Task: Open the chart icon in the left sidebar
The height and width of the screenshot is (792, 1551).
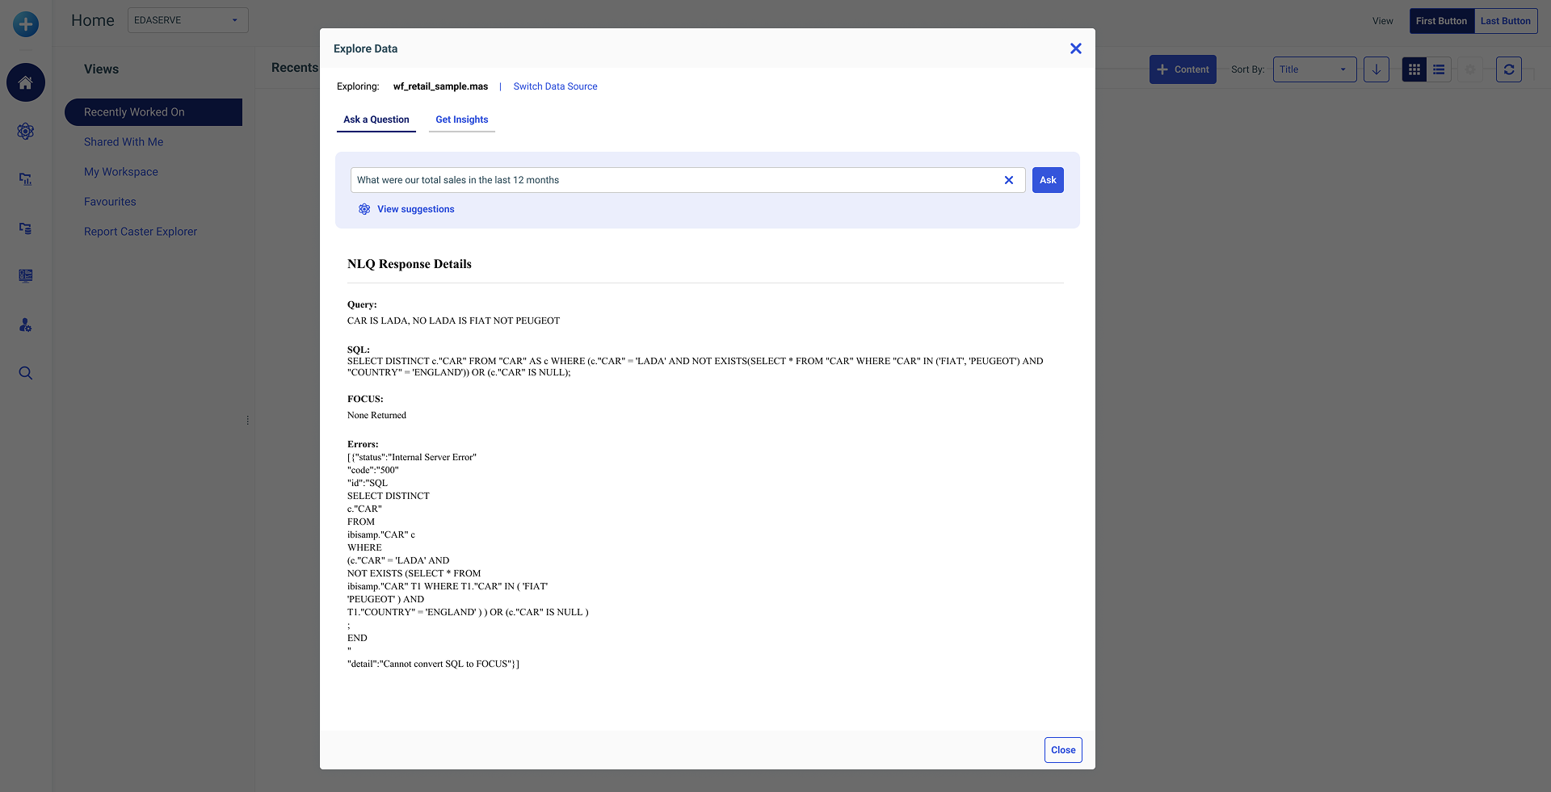Action: point(26,179)
